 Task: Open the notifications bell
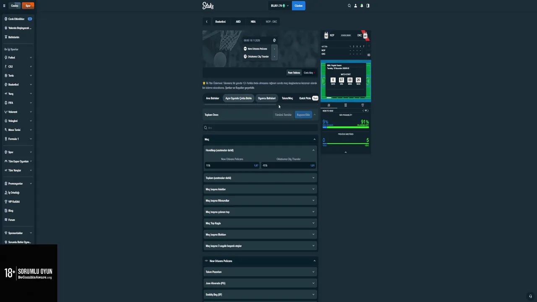[362, 6]
